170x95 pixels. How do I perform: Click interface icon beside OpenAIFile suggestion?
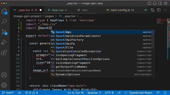(53, 47)
